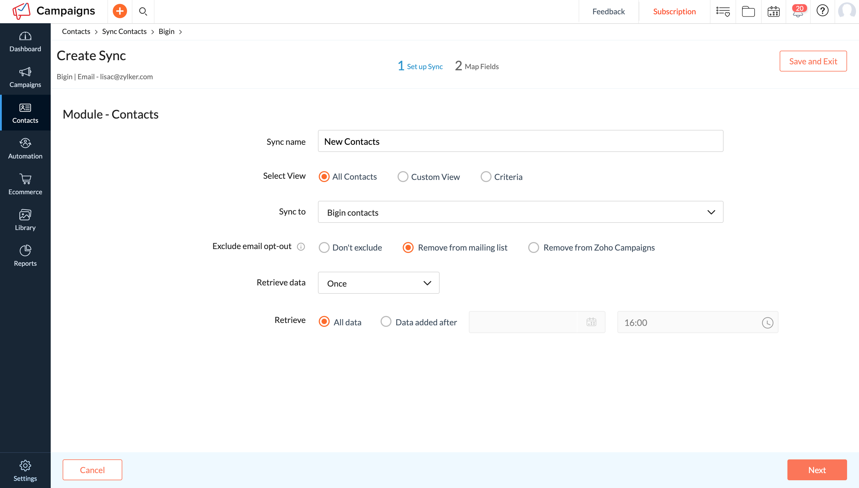Click Bigin breadcrumb link
The height and width of the screenshot is (488, 859).
pyautogui.click(x=166, y=32)
